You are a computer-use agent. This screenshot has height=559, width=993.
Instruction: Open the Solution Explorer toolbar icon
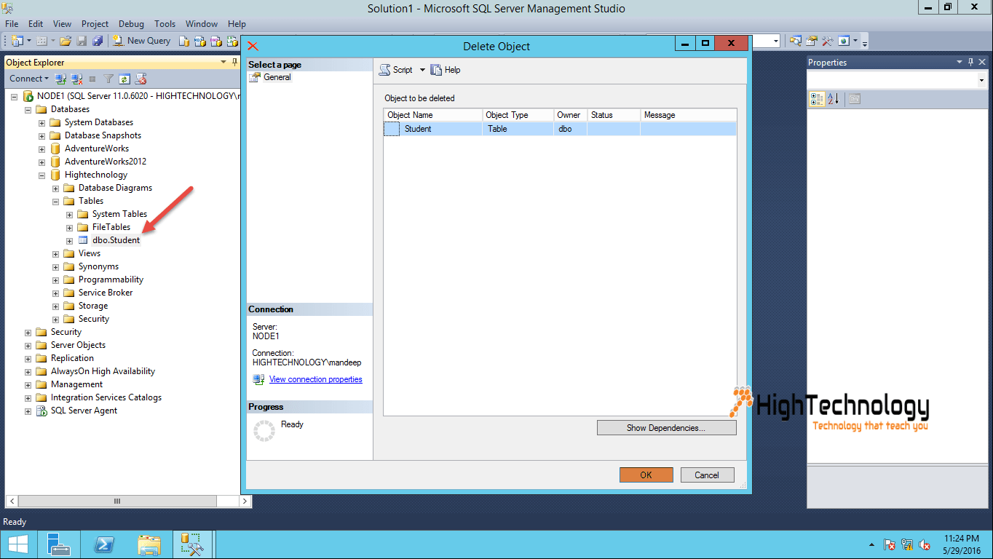(810, 40)
